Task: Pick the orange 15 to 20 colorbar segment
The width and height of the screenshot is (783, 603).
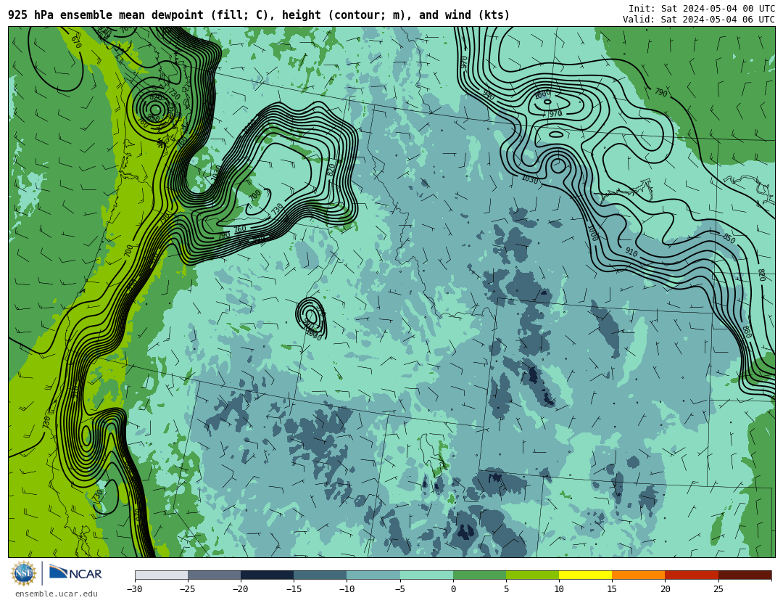Action: click(639, 575)
